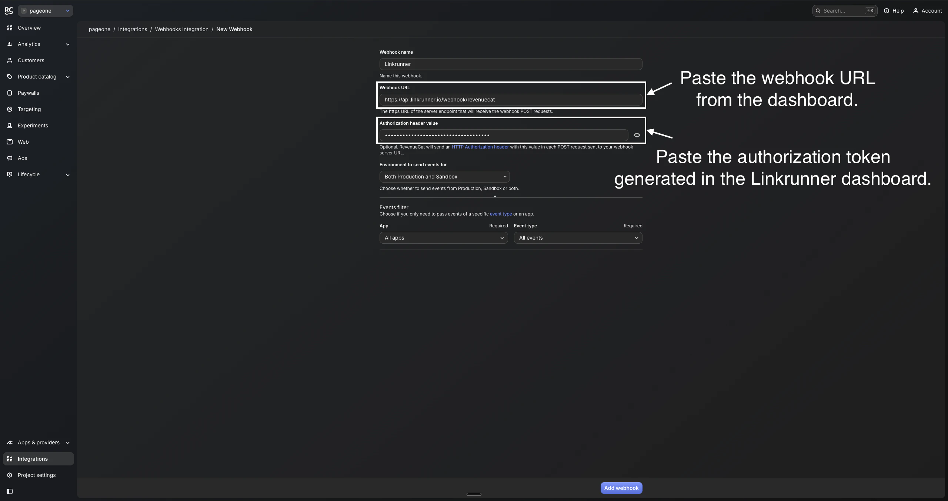The width and height of the screenshot is (948, 501).
Task: Open the Overview section
Action: (x=29, y=28)
